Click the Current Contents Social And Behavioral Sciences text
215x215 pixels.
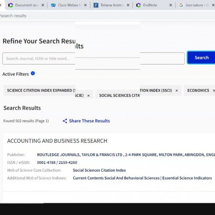116,178
